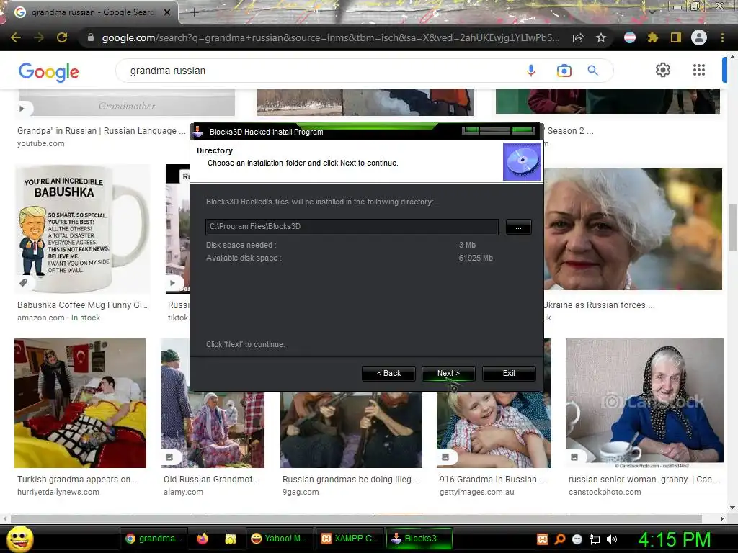The image size is (738, 553).
Task: Open the folder browse '...' button
Action: 518,227
